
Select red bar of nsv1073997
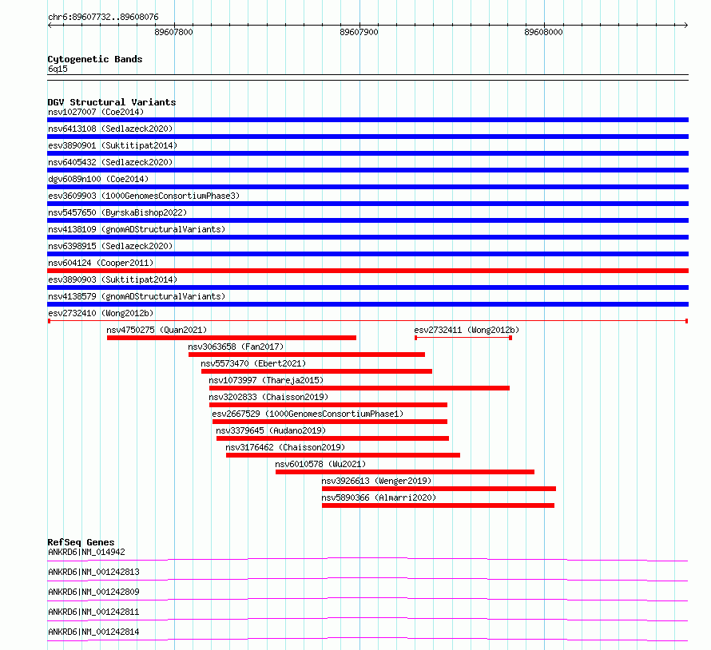click(x=359, y=388)
